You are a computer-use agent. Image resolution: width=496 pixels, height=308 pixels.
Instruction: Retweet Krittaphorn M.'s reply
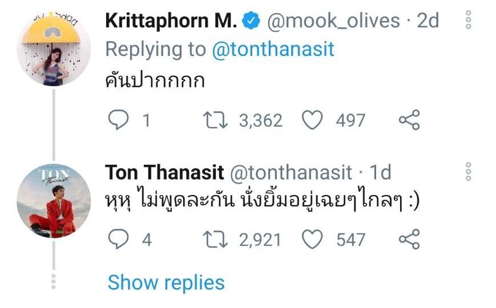tap(216, 120)
